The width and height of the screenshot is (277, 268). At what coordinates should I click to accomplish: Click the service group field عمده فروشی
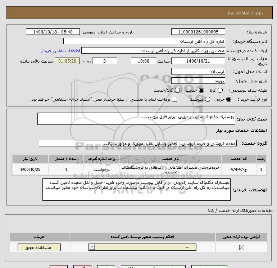tap(138, 143)
